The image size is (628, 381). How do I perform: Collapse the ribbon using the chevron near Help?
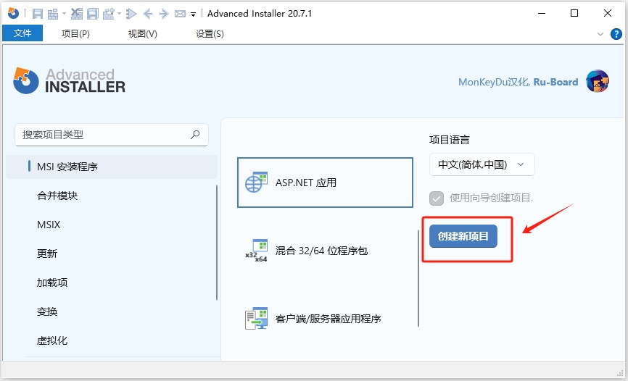point(600,34)
